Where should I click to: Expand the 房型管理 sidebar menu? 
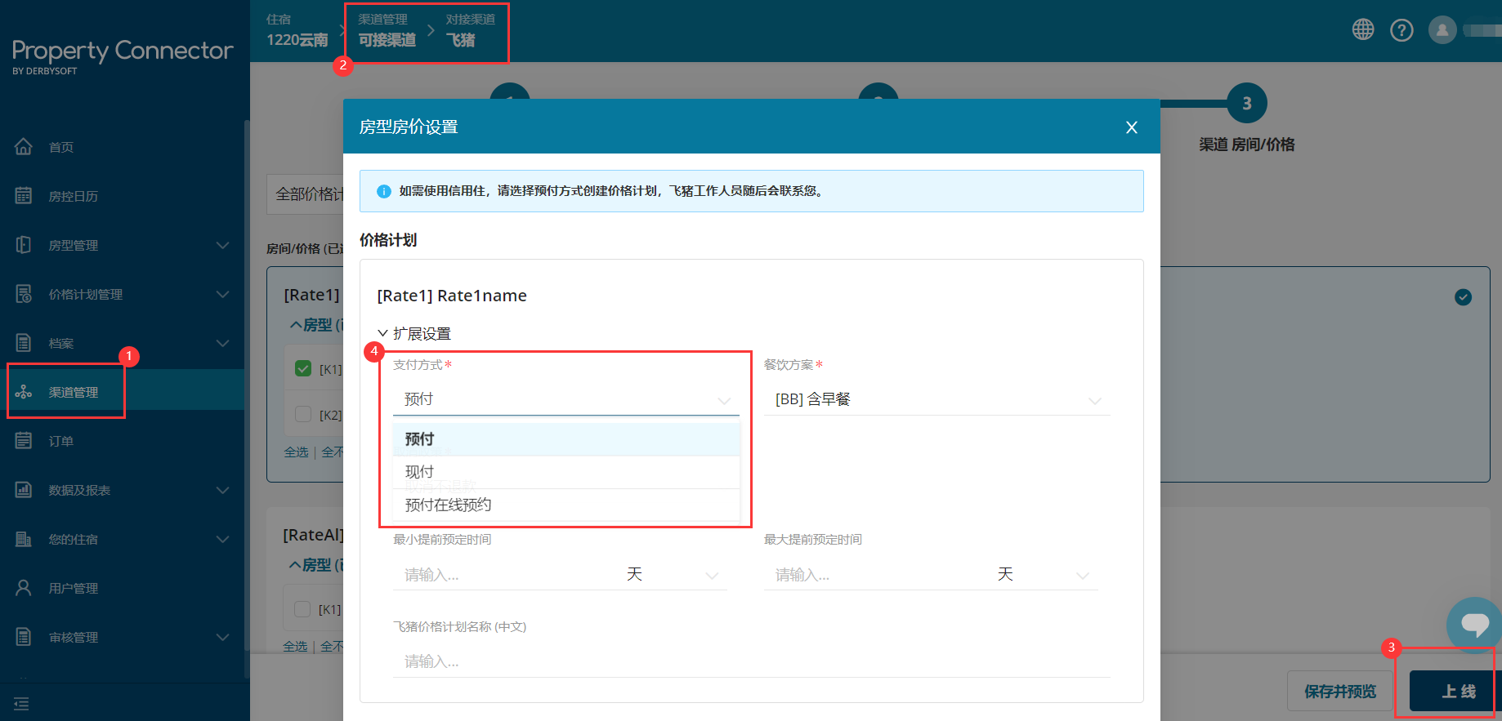[222, 245]
